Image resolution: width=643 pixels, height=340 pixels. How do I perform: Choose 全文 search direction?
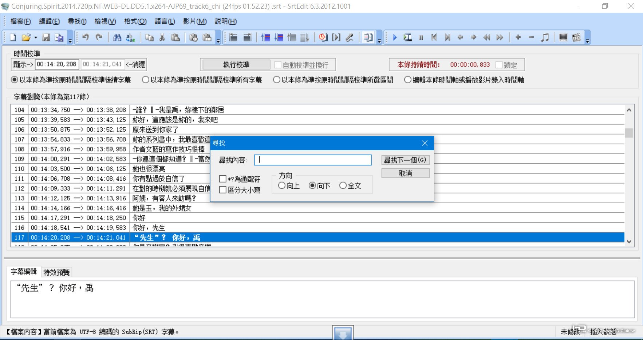pos(343,186)
